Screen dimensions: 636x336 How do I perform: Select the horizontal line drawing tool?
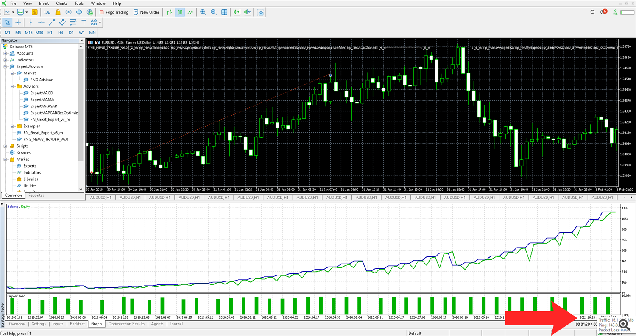[x=41, y=22]
